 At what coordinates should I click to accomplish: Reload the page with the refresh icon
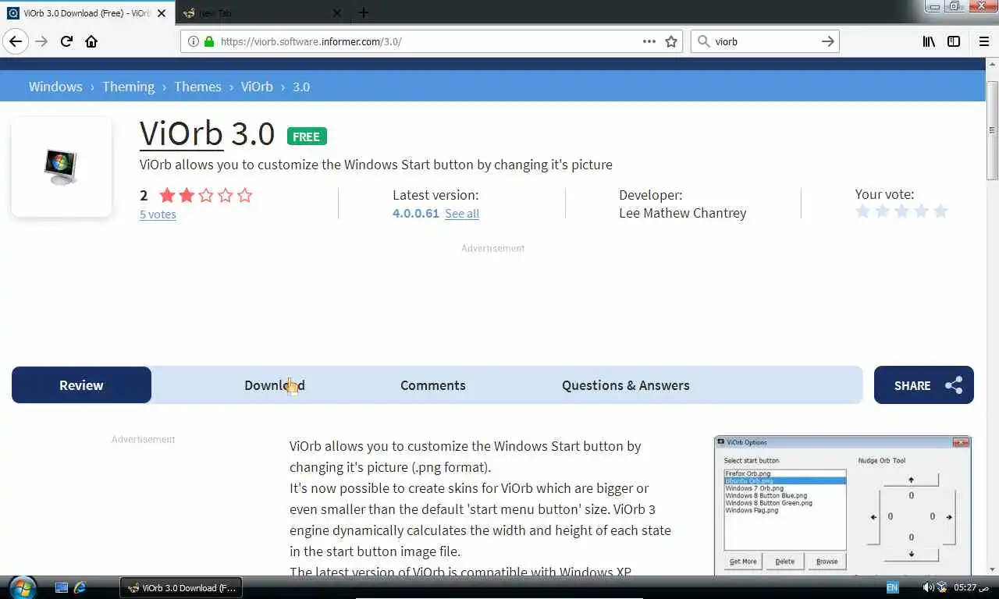[x=66, y=41]
